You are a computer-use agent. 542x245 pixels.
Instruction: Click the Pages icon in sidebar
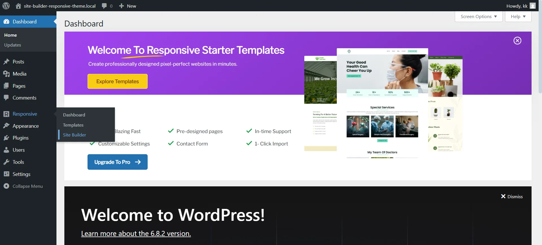click(6, 86)
